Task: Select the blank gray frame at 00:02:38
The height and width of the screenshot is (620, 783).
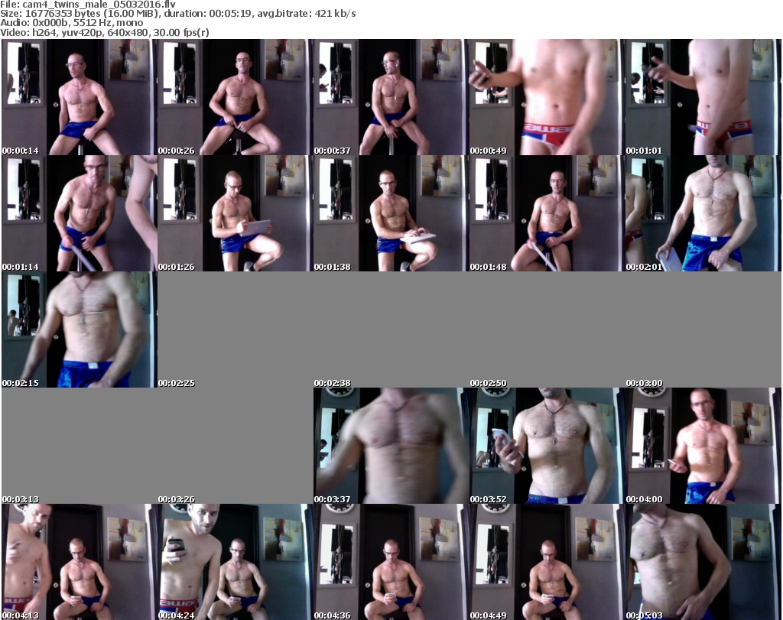Action: tap(391, 330)
